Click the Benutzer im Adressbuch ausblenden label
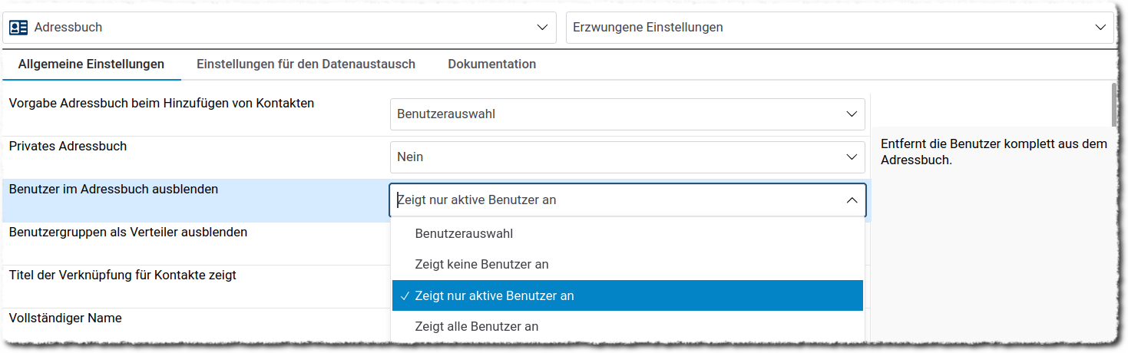Screen dimensions: 1128x353 114,189
